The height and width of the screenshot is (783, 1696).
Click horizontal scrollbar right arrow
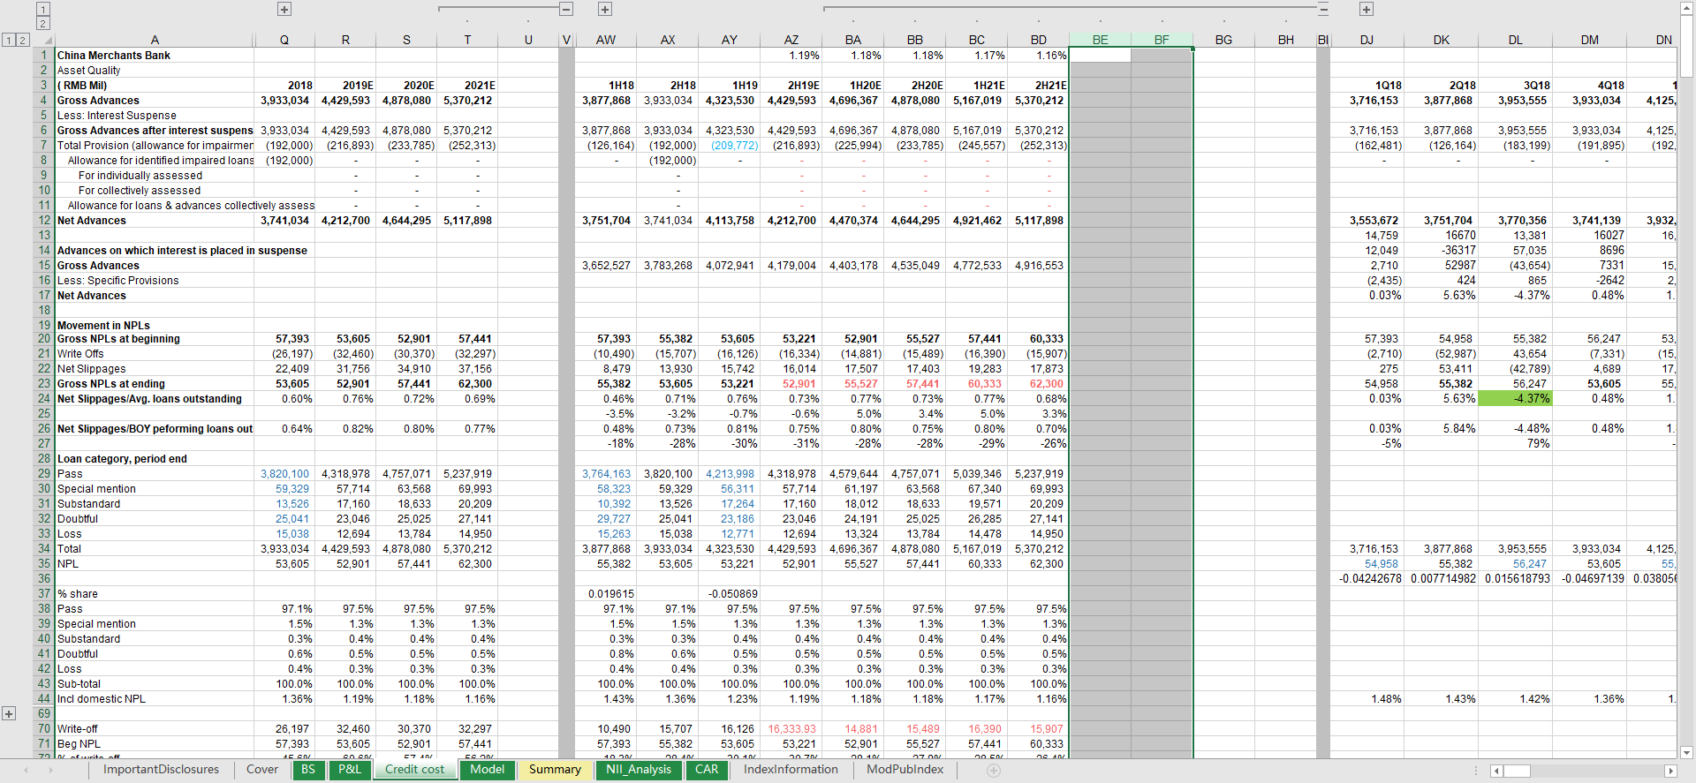click(x=1669, y=771)
